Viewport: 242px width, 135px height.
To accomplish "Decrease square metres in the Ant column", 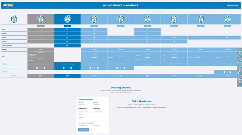I will 90,68.
